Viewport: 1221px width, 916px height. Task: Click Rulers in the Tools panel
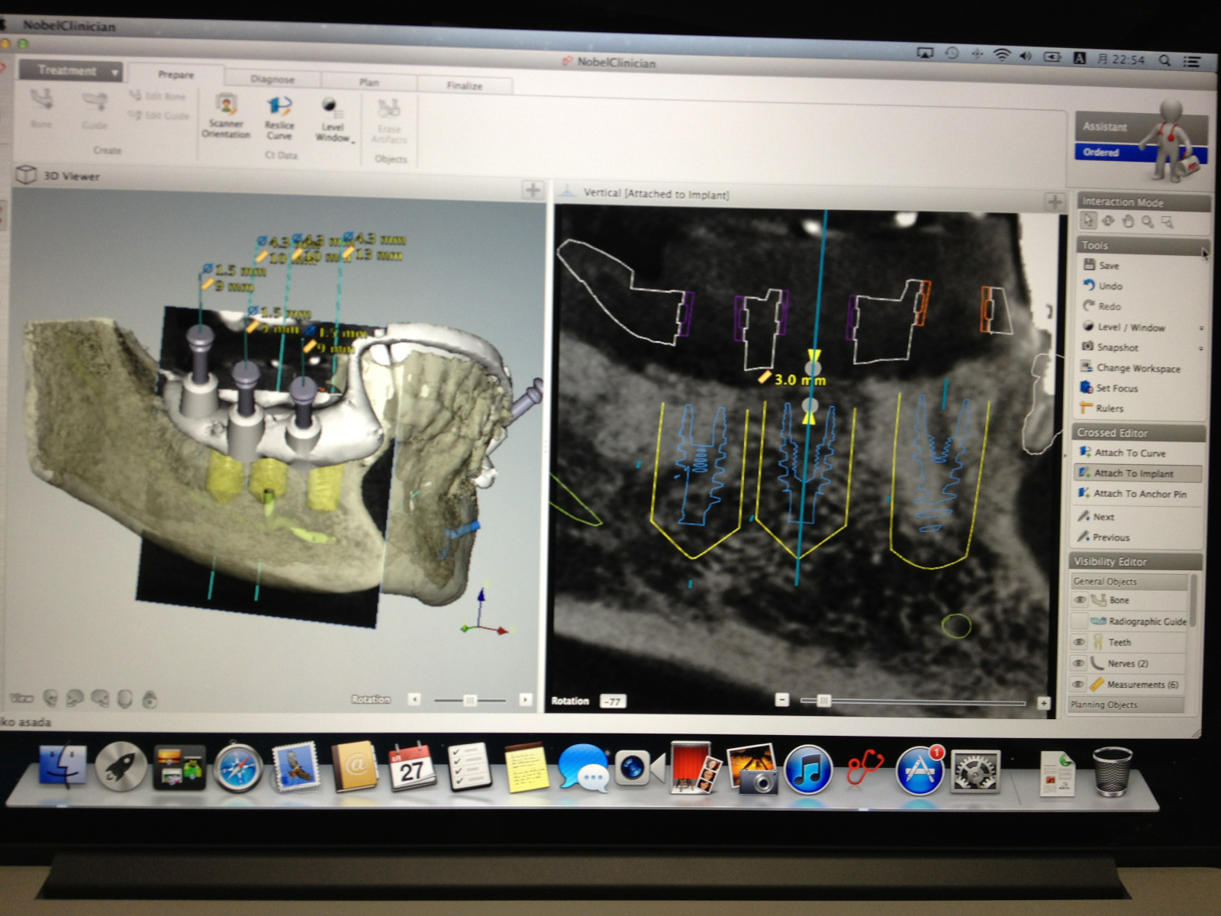tap(1102, 408)
